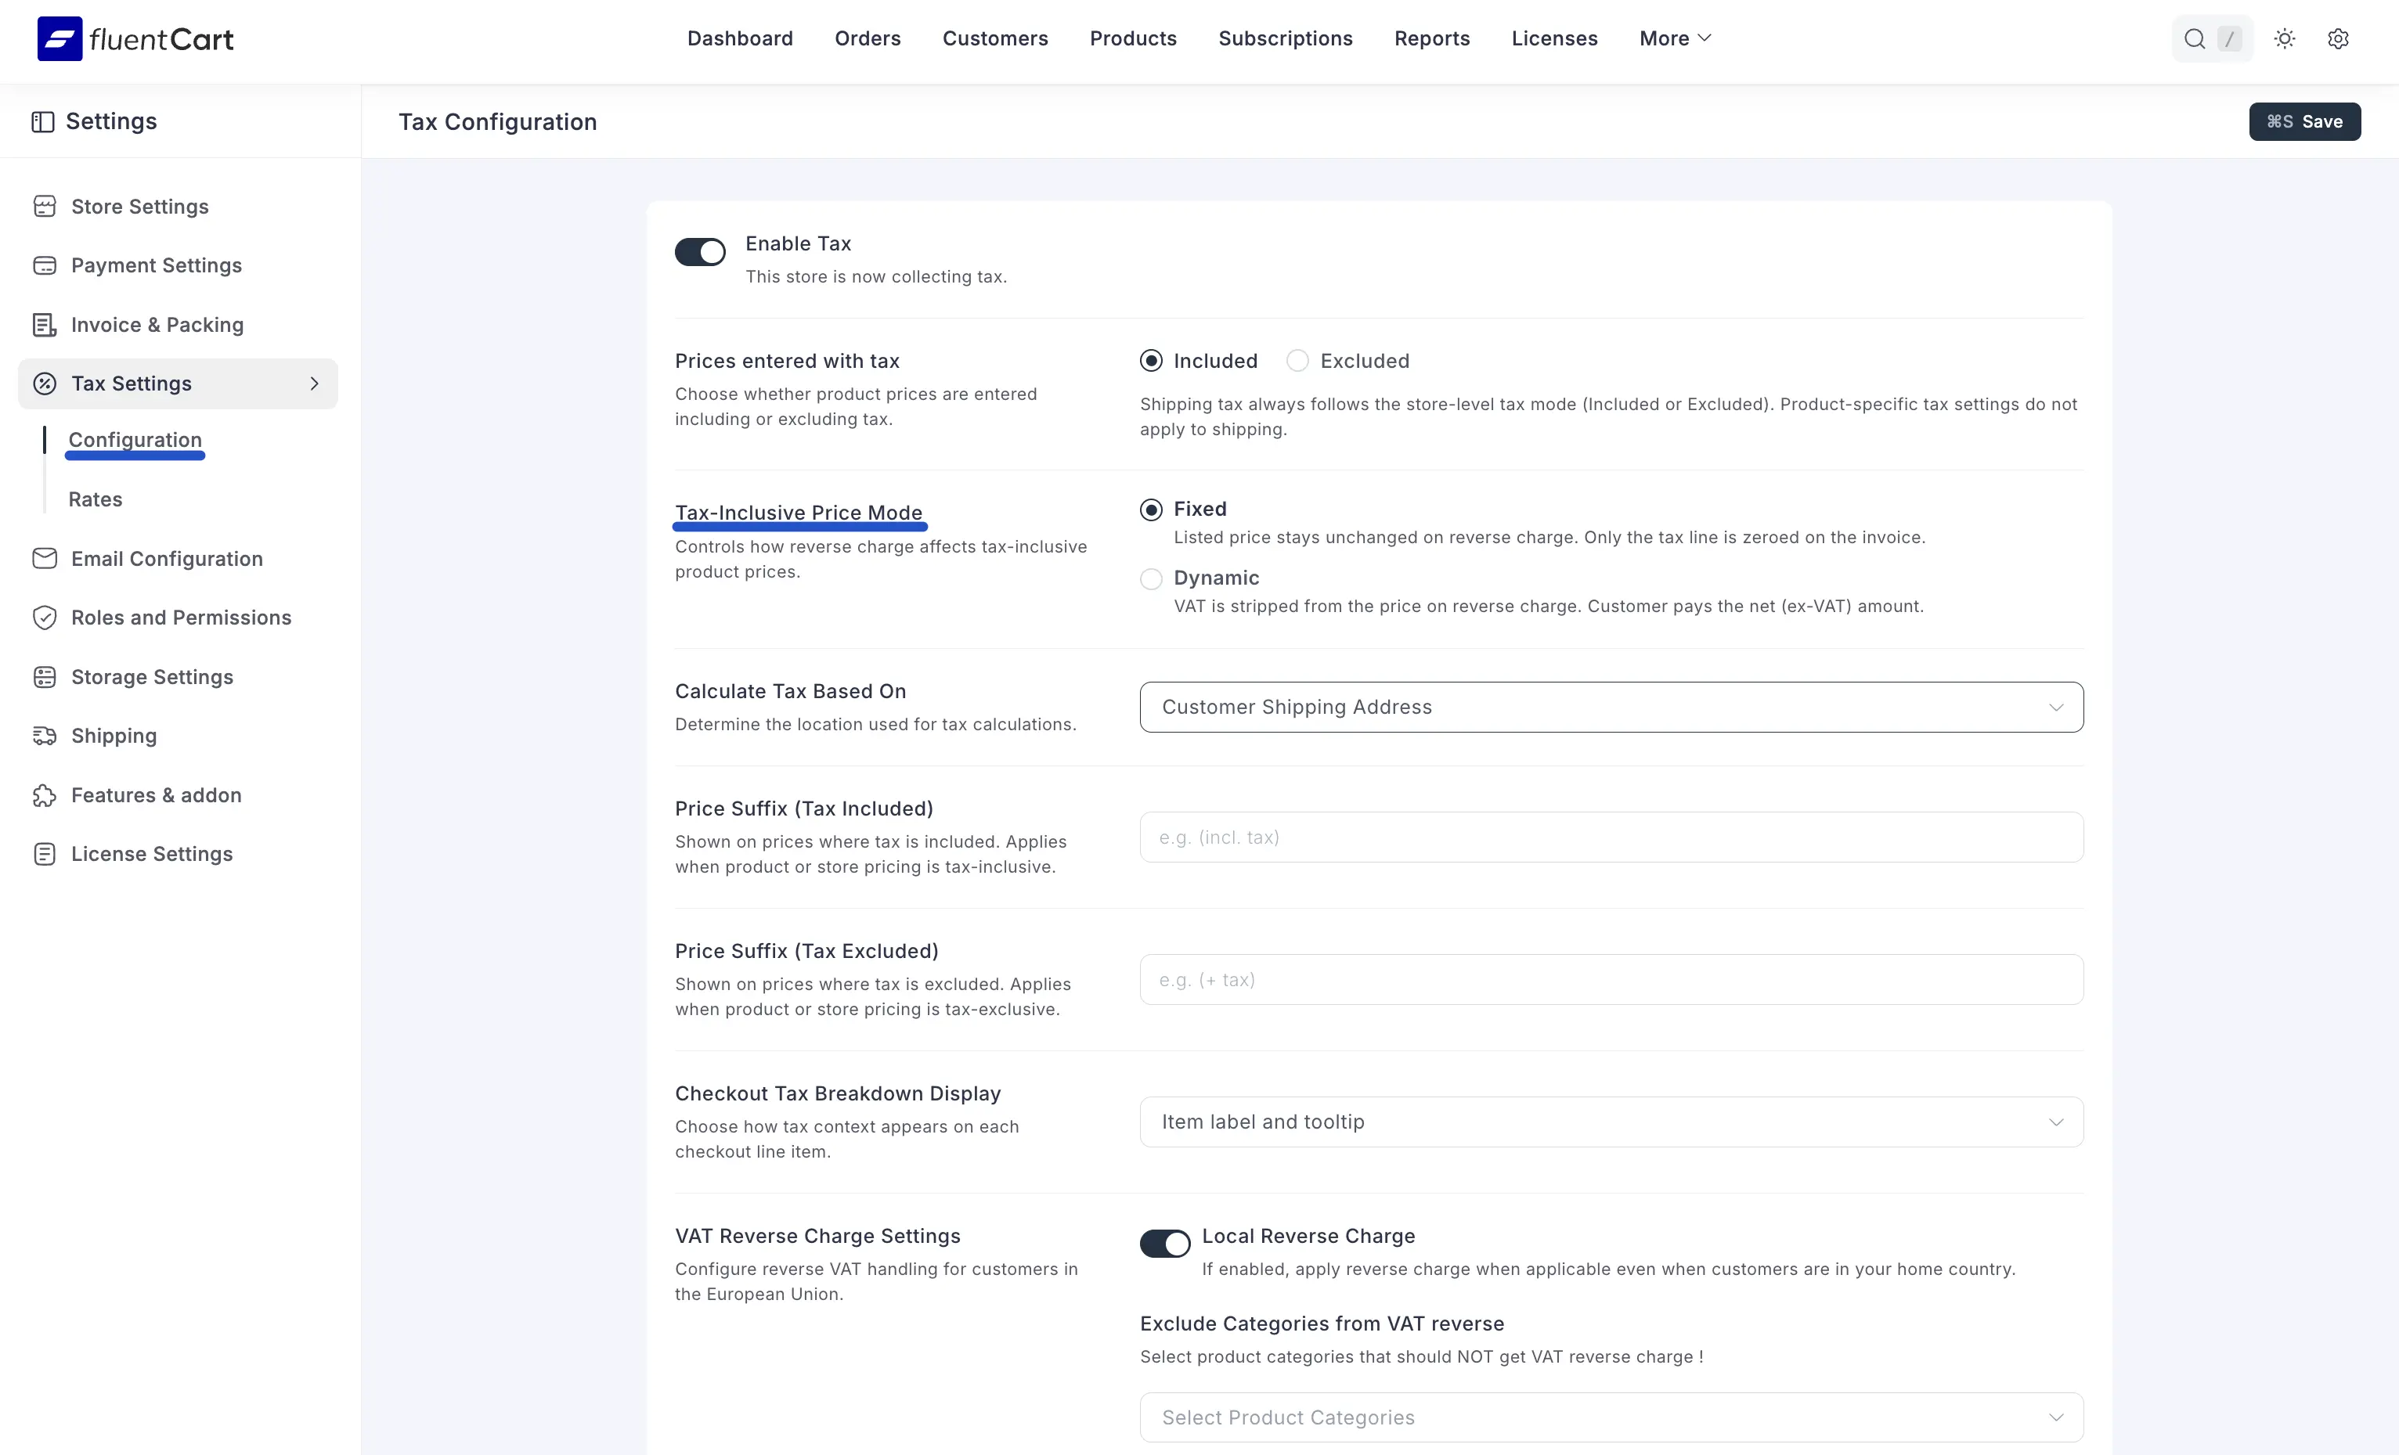Viewport: 2399px width, 1455px height.
Task: Click the Shipping truck icon
Action: coord(45,736)
